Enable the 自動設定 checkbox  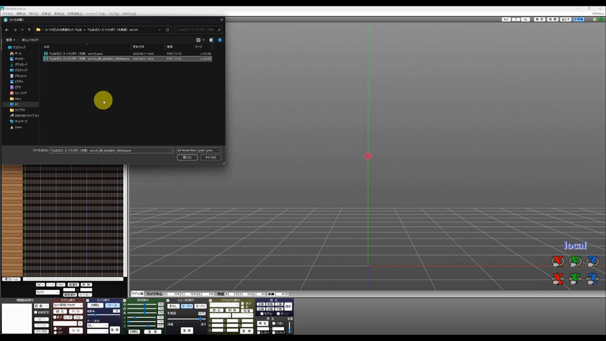tap(36, 312)
